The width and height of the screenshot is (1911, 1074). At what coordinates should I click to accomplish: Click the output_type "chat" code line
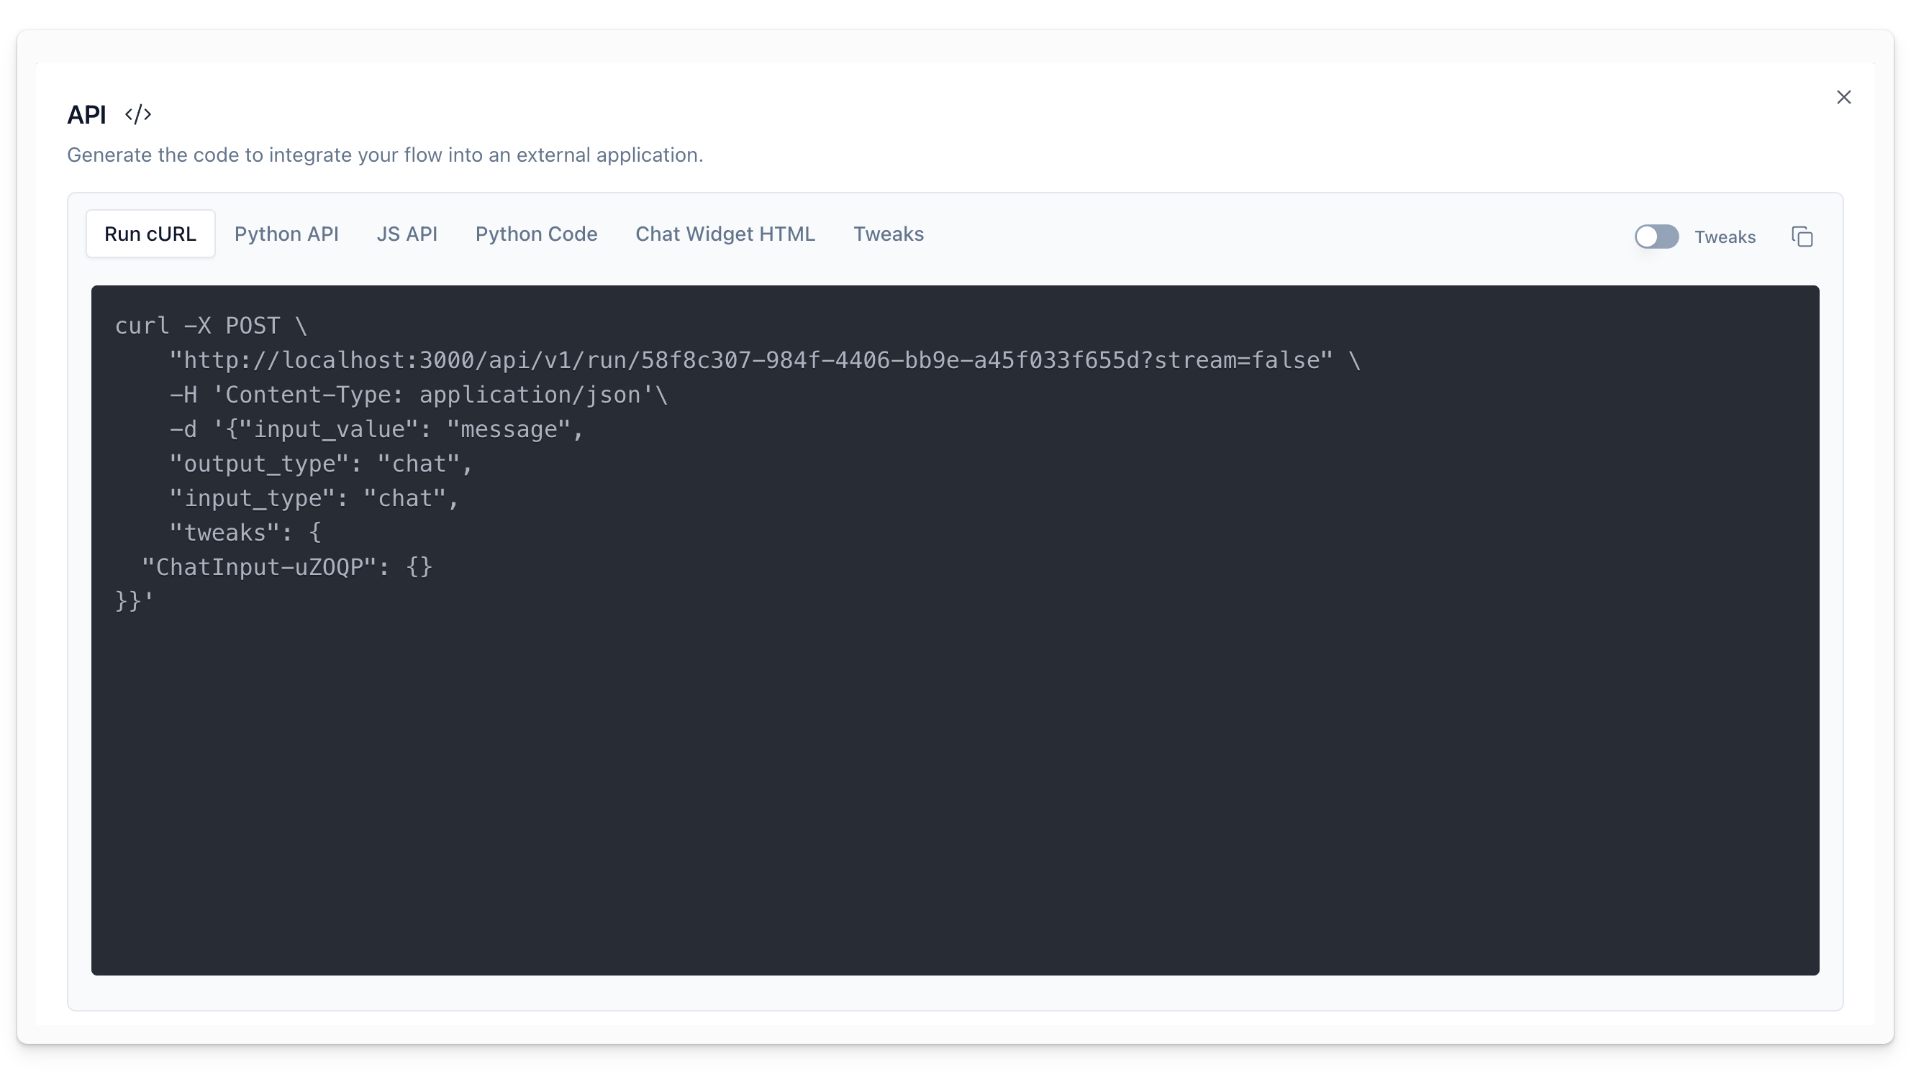point(320,464)
